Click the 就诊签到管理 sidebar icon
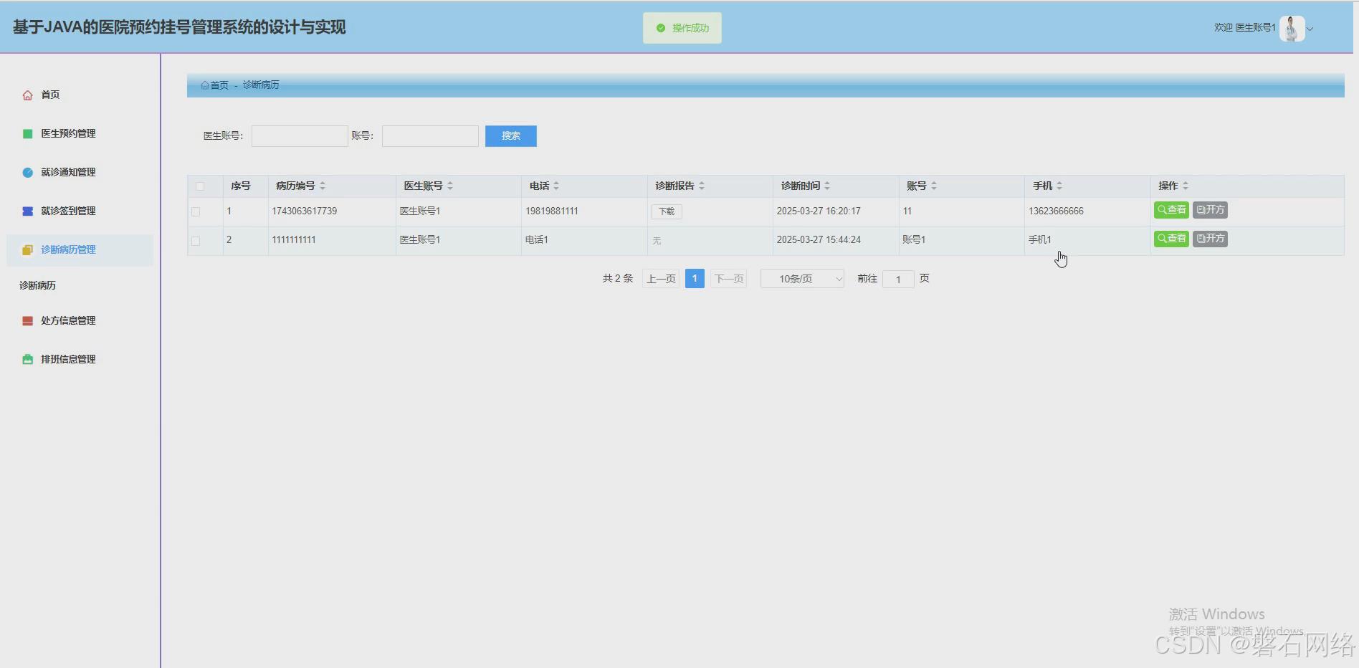 coord(27,211)
